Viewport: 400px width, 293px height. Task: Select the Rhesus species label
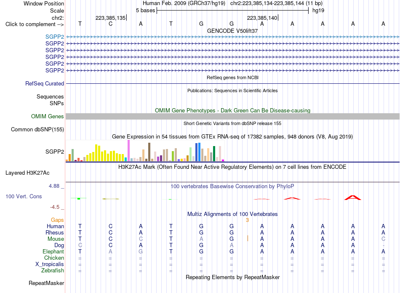tap(55, 232)
